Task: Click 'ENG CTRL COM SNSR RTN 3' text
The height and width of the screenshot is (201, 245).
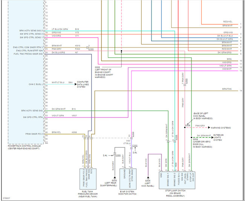Action: tap(28, 47)
